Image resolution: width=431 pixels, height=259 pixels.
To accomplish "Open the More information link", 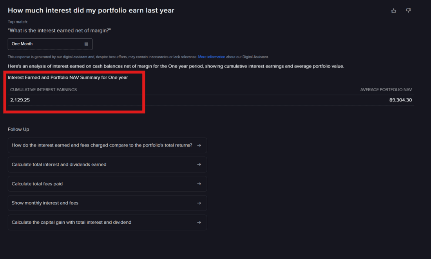I will [x=212, y=57].
